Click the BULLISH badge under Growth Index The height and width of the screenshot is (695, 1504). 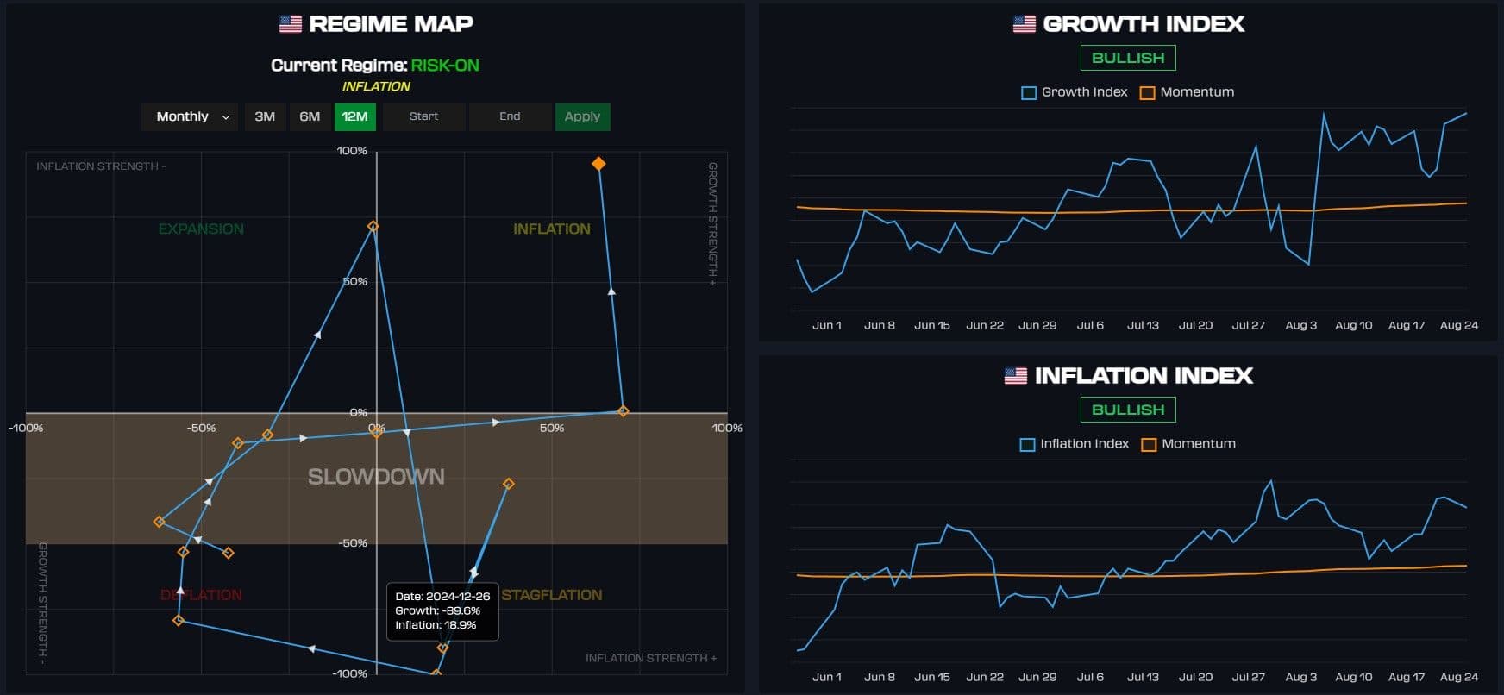tap(1127, 58)
